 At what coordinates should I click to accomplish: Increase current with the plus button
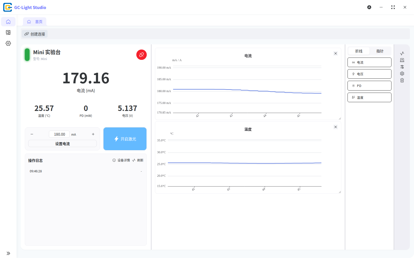(93, 134)
